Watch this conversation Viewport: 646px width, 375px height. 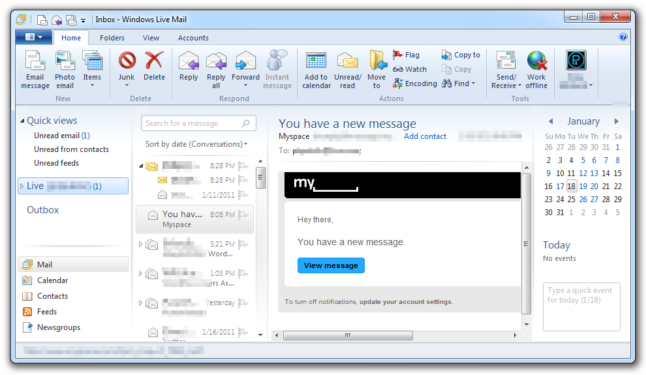pos(410,69)
